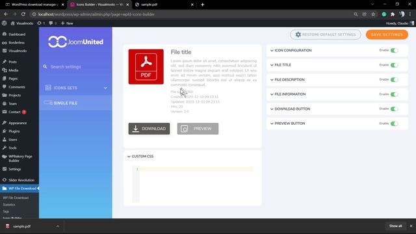This screenshot has height=234, width=416.
Task: Click Show all downloads button
Action: [x=396, y=226]
